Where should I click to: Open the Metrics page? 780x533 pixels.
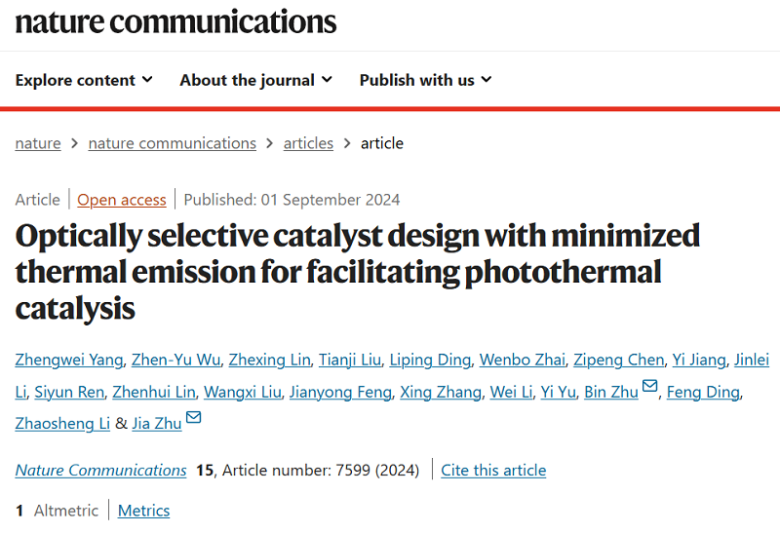coord(143,511)
